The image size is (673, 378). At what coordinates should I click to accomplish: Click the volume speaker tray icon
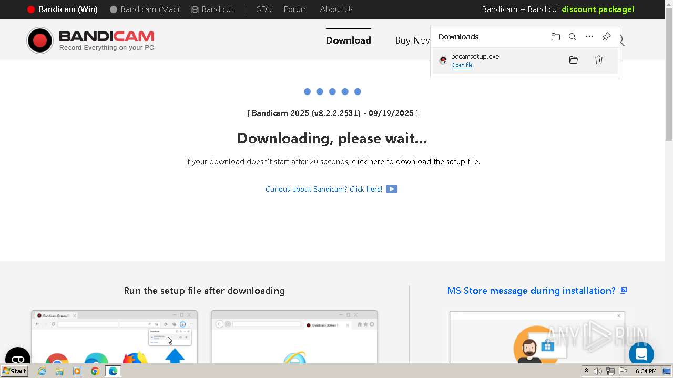(598, 371)
